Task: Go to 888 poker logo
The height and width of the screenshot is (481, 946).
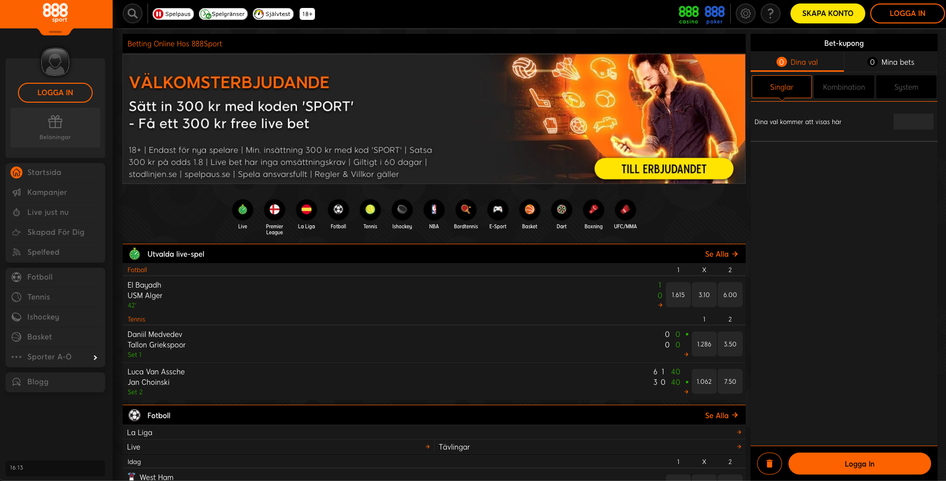Action: coord(714,14)
